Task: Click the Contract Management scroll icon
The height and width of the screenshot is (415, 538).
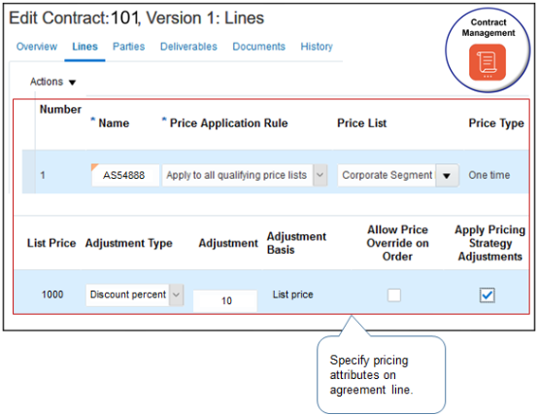Action: [488, 62]
